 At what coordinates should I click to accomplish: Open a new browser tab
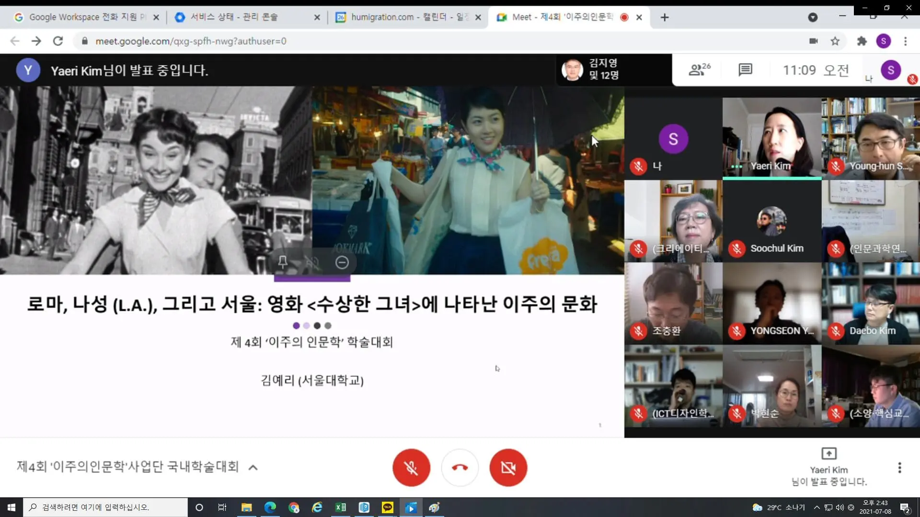point(665,17)
